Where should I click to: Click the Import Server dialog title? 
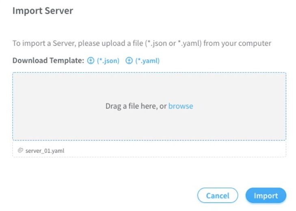pyautogui.click(x=43, y=11)
